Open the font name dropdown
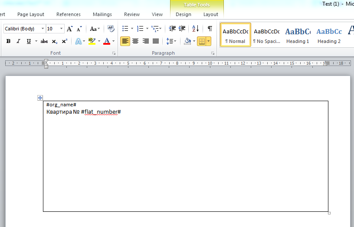Screen dimensions: 354x227 point(43,29)
